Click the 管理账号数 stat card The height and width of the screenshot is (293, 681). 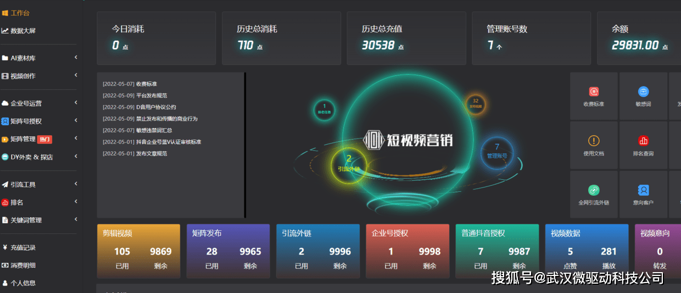pos(531,38)
